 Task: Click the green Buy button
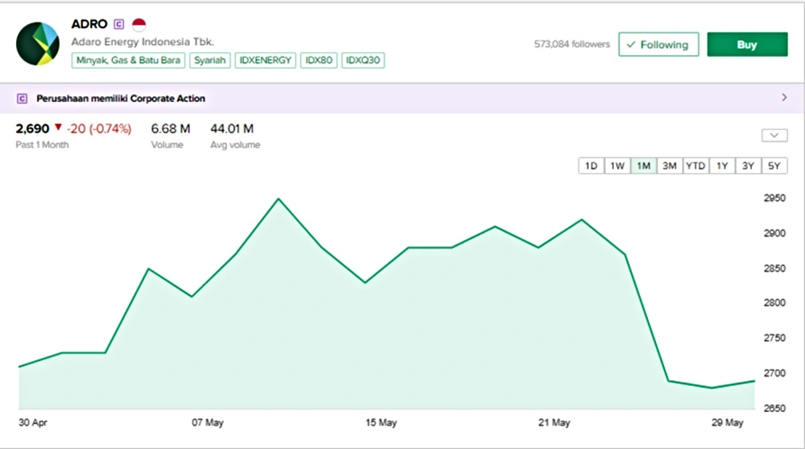(747, 45)
